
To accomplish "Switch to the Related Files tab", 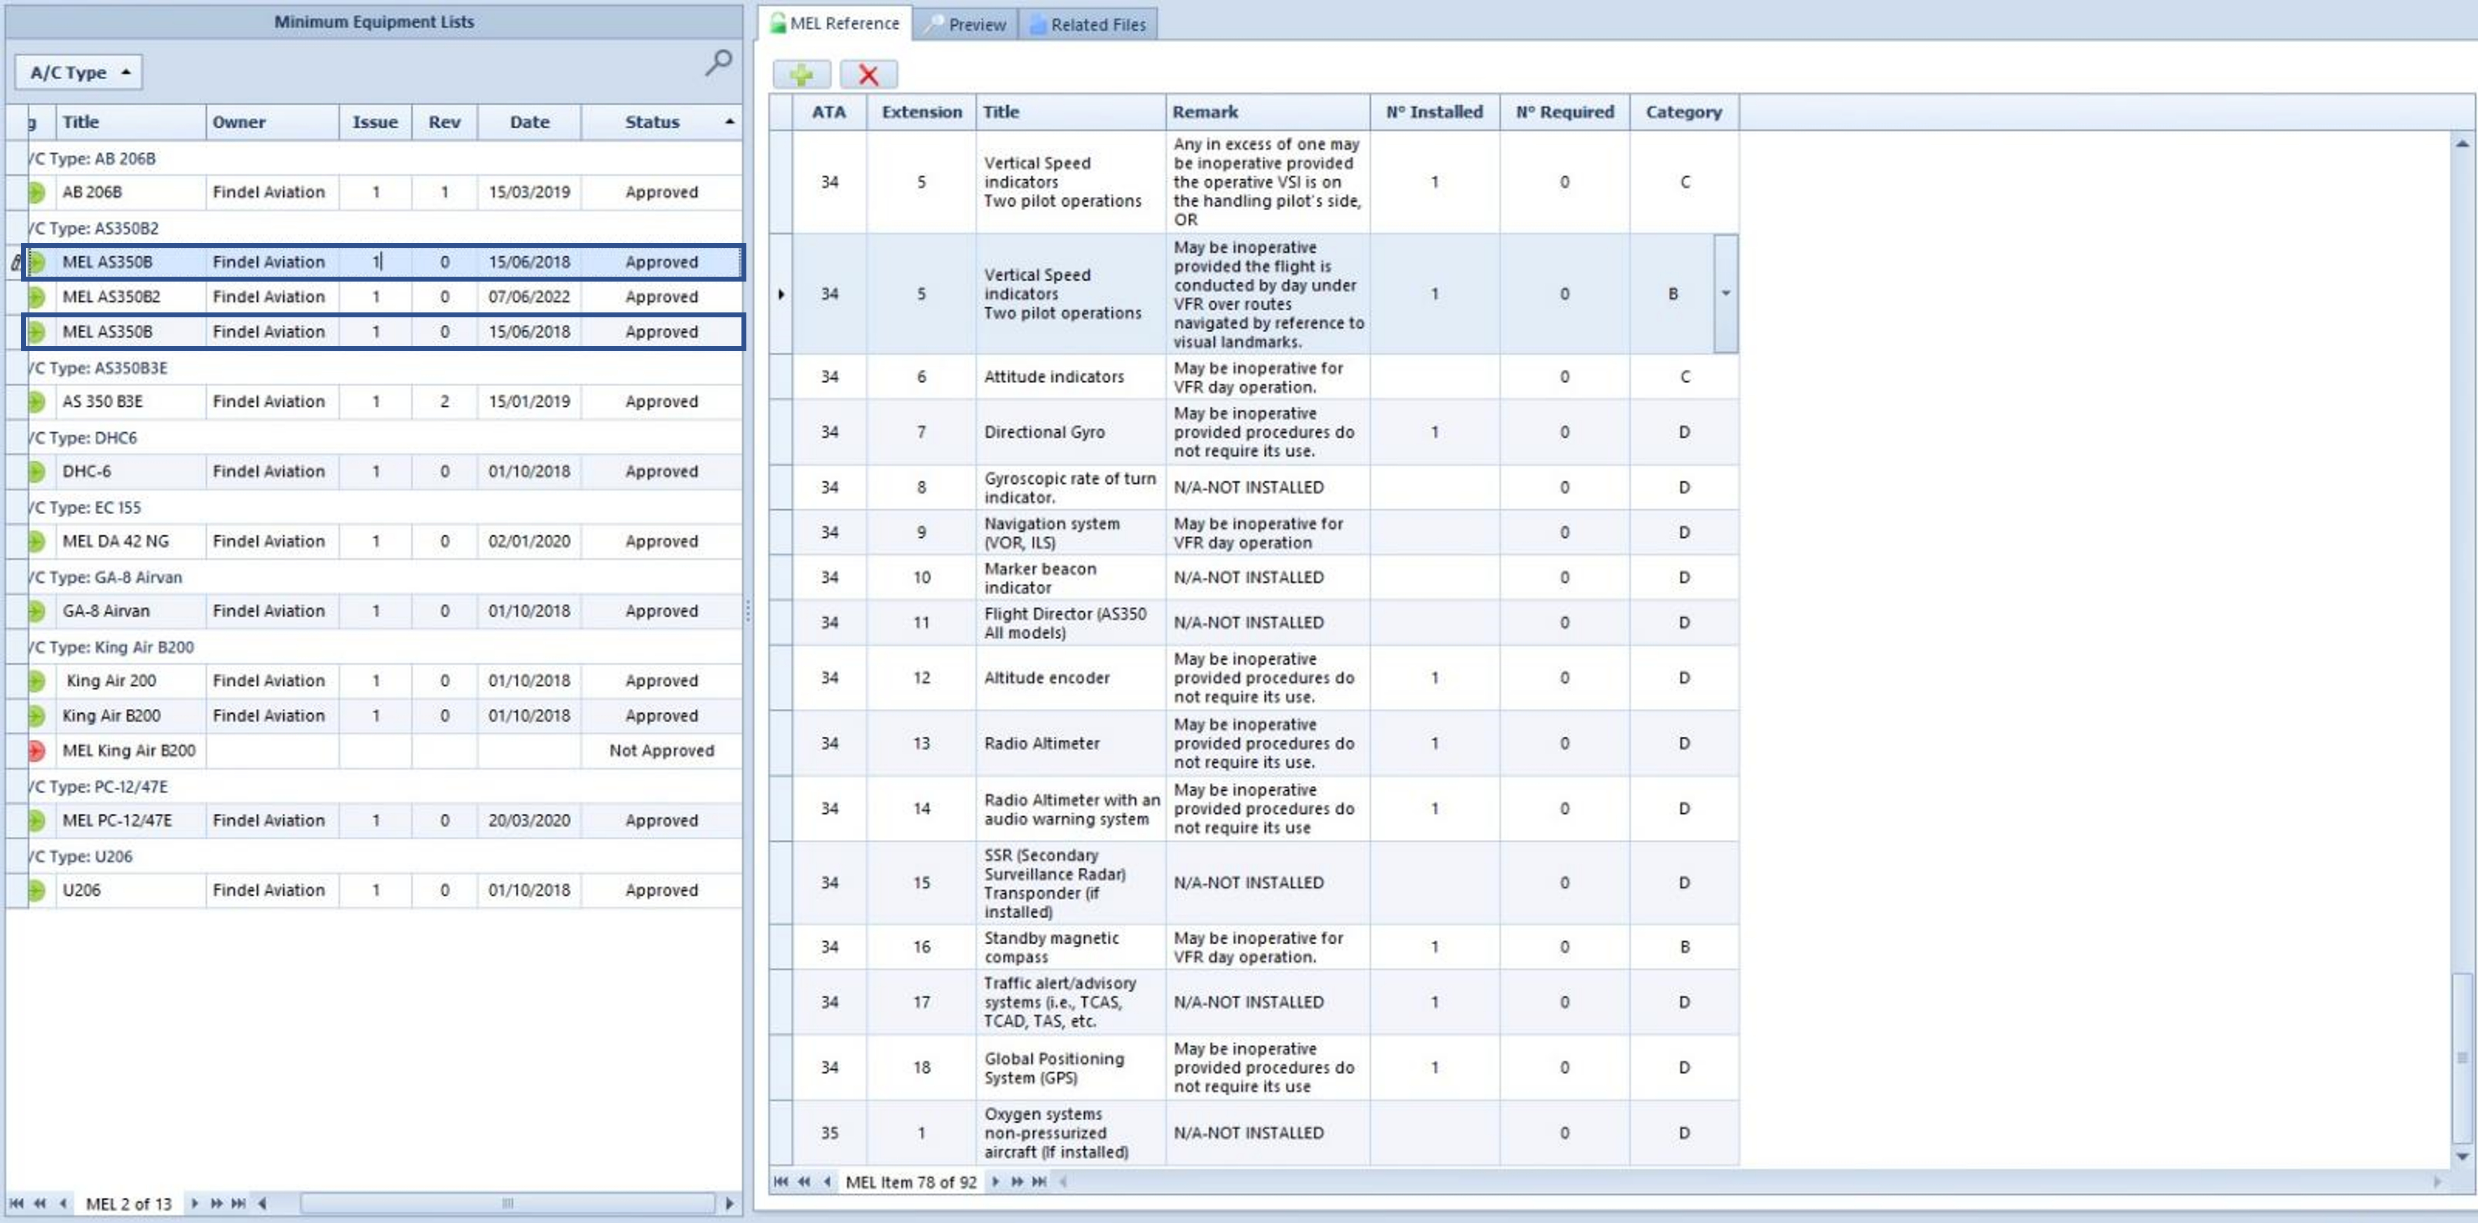I will click(x=1088, y=24).
